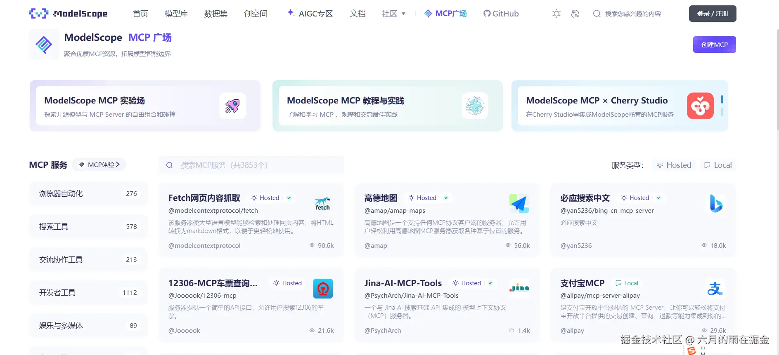
Task: Select the 娱乐与多媒体 category
Action: (88, 326)
